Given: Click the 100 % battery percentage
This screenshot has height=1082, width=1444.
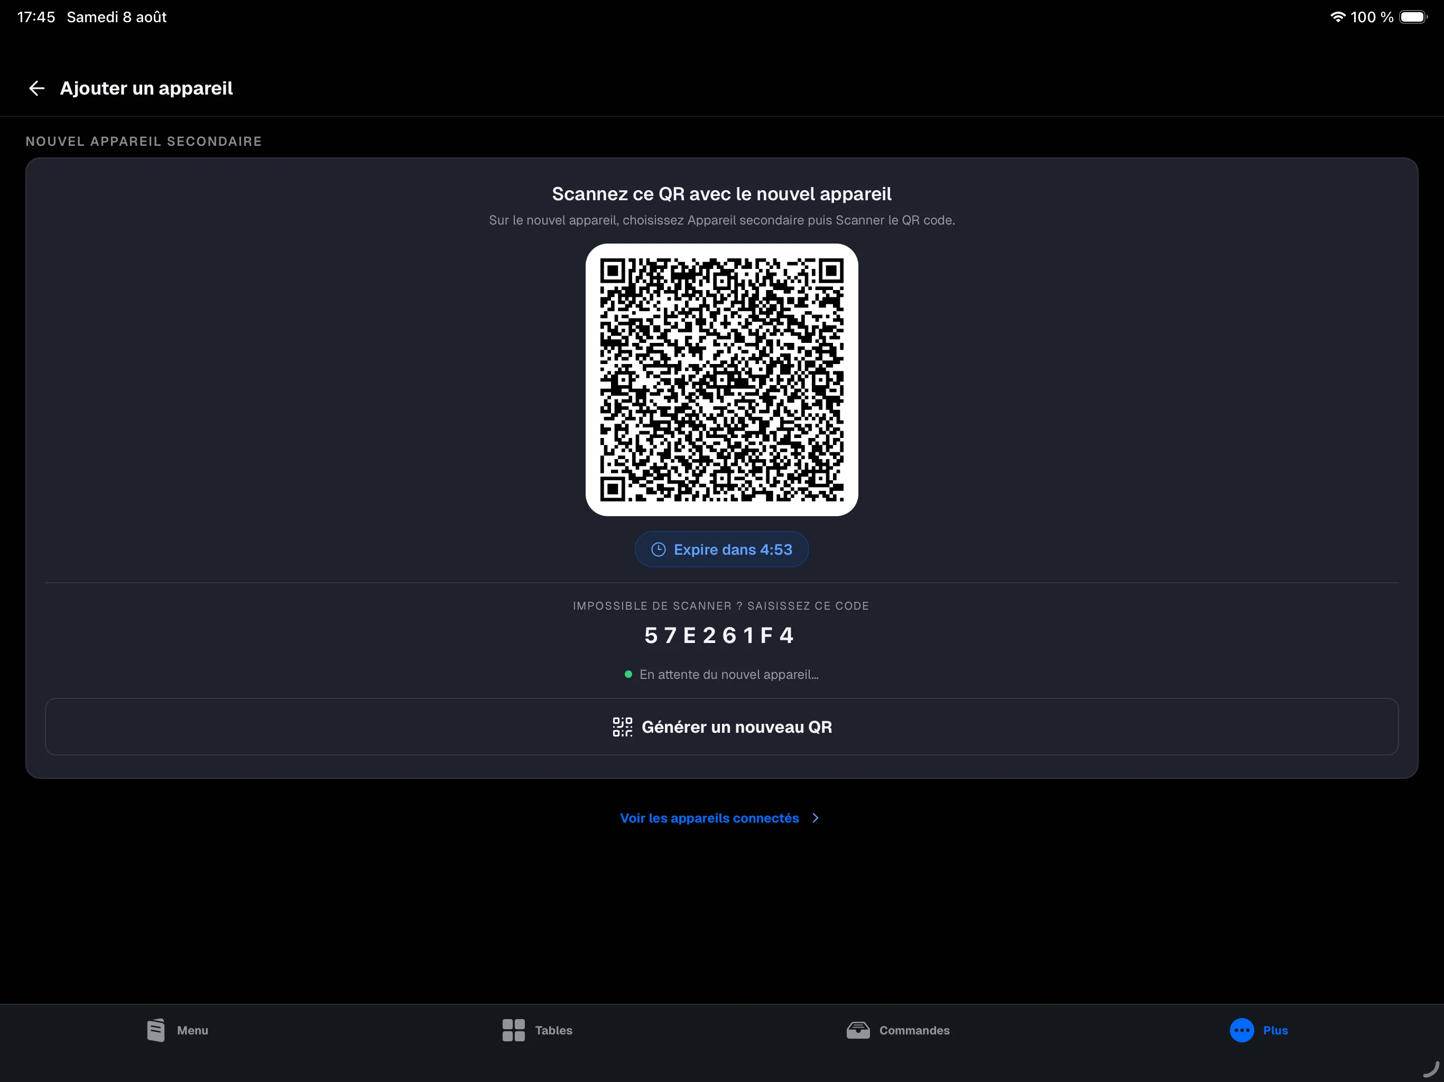Looking at the screenshot, I should (1372, 17).
